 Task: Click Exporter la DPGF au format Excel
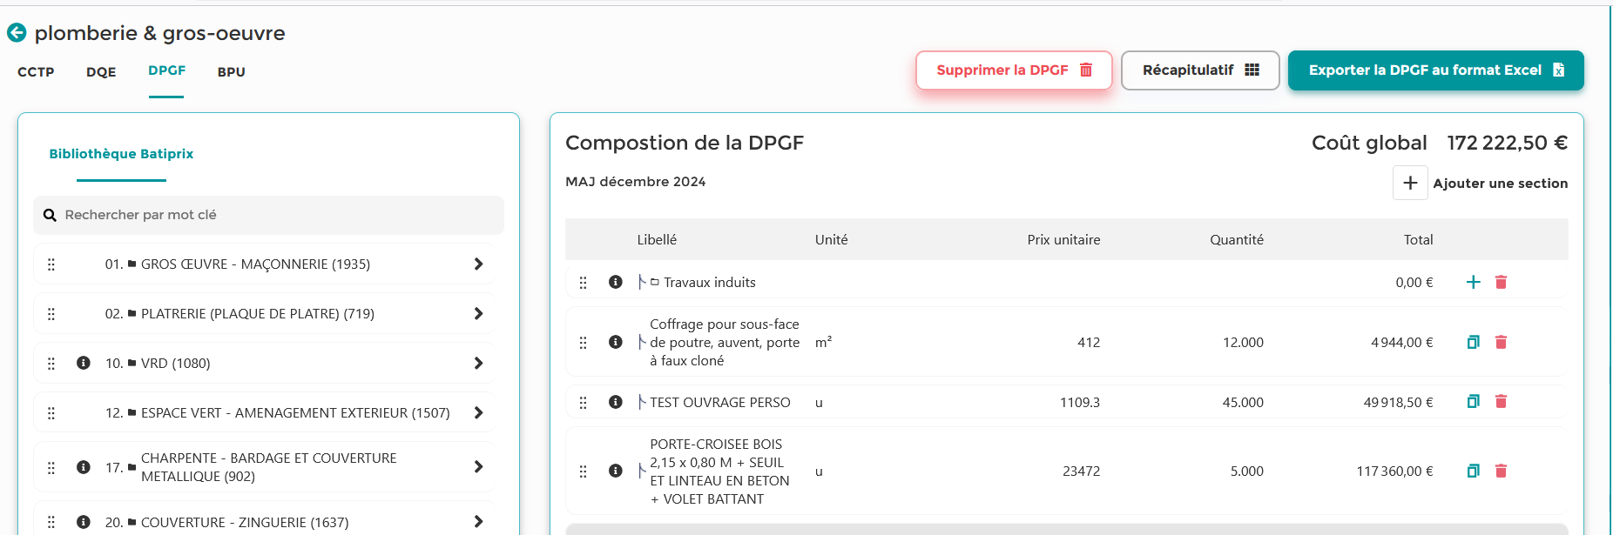click(x=1435, y=70)
